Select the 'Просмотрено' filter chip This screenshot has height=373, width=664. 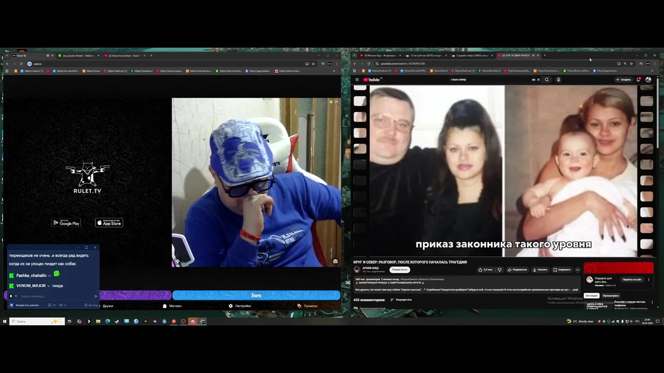[611, 296]
